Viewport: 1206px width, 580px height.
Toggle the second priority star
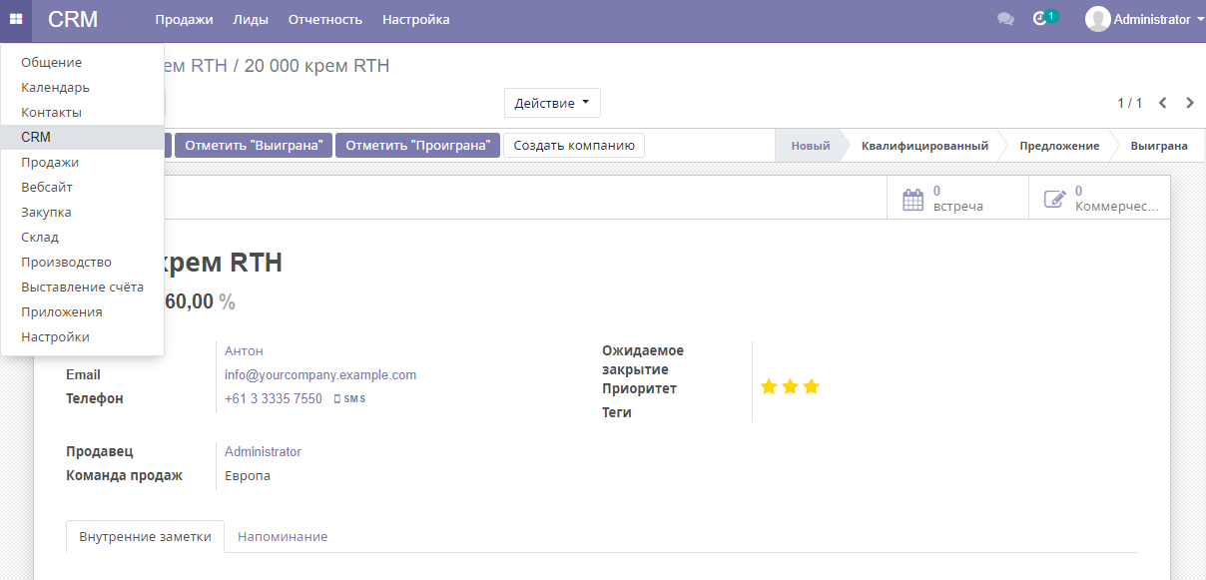[x=789, y=384]
